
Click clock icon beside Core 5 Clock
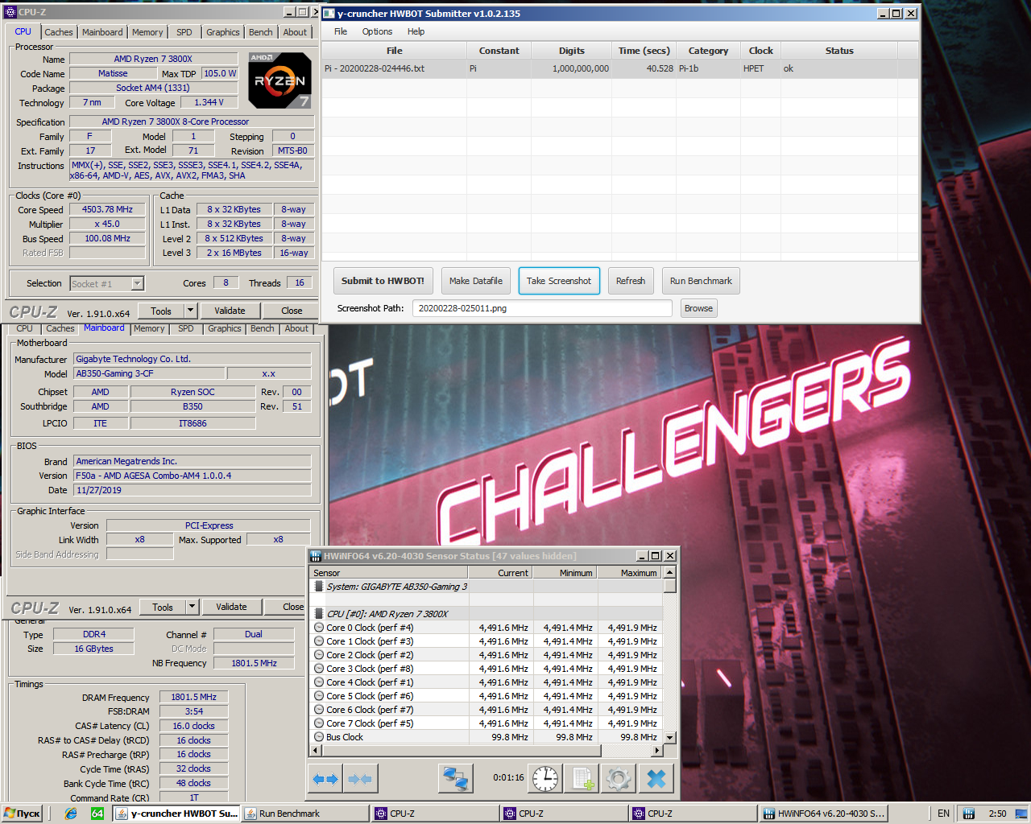319,696
